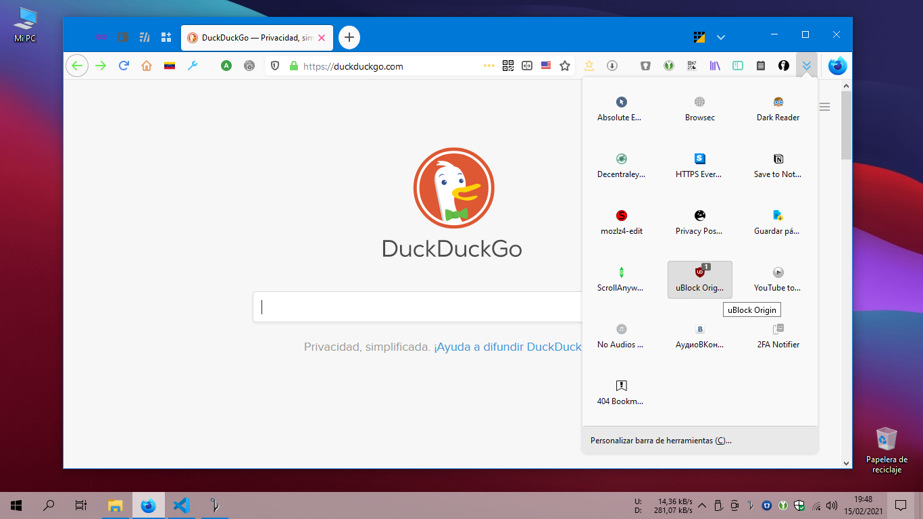The width and height of the screenshot is (923, 519).
Task: Click the Firefox logo button
Action: click(838, 66)
